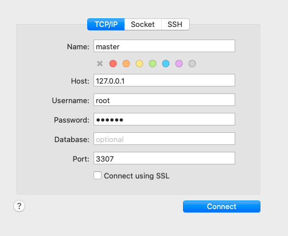Focus the optional Database field
This screenshot has height=236, width=288.
[164, 139]
